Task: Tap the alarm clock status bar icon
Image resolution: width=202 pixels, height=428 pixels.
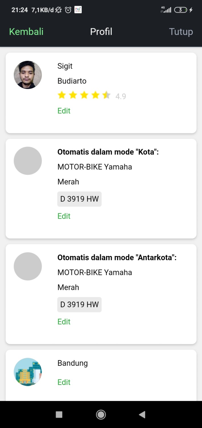Action: point(68,10)
